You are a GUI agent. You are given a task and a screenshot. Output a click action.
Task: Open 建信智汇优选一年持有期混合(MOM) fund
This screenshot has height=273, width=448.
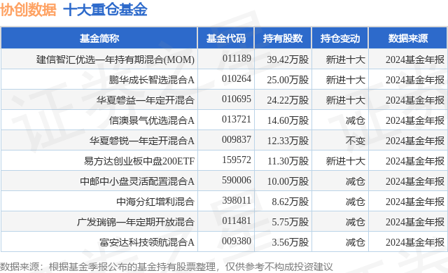click(115, 59)
